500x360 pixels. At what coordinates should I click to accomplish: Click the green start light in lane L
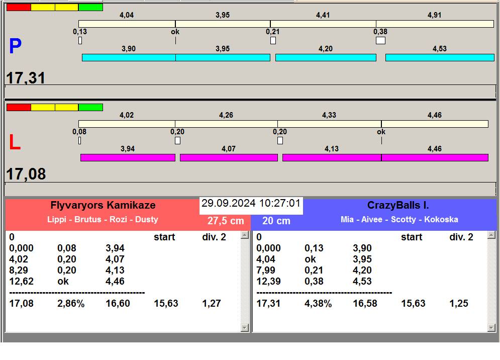coord(90,108)
